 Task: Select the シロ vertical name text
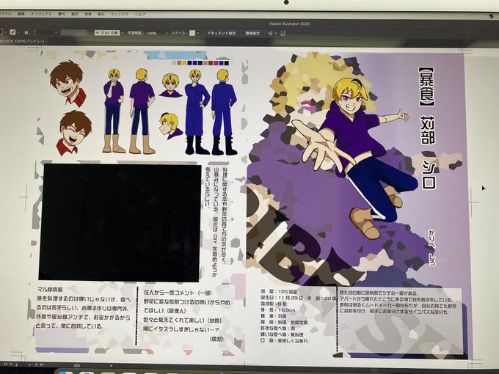(x=429, y=174)
